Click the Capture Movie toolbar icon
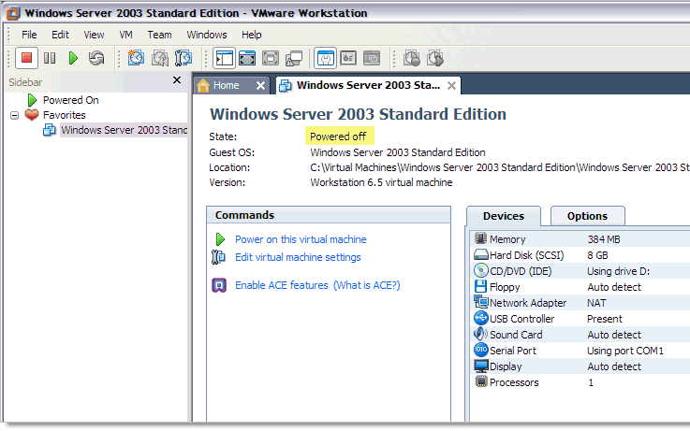 pos(435,58)
